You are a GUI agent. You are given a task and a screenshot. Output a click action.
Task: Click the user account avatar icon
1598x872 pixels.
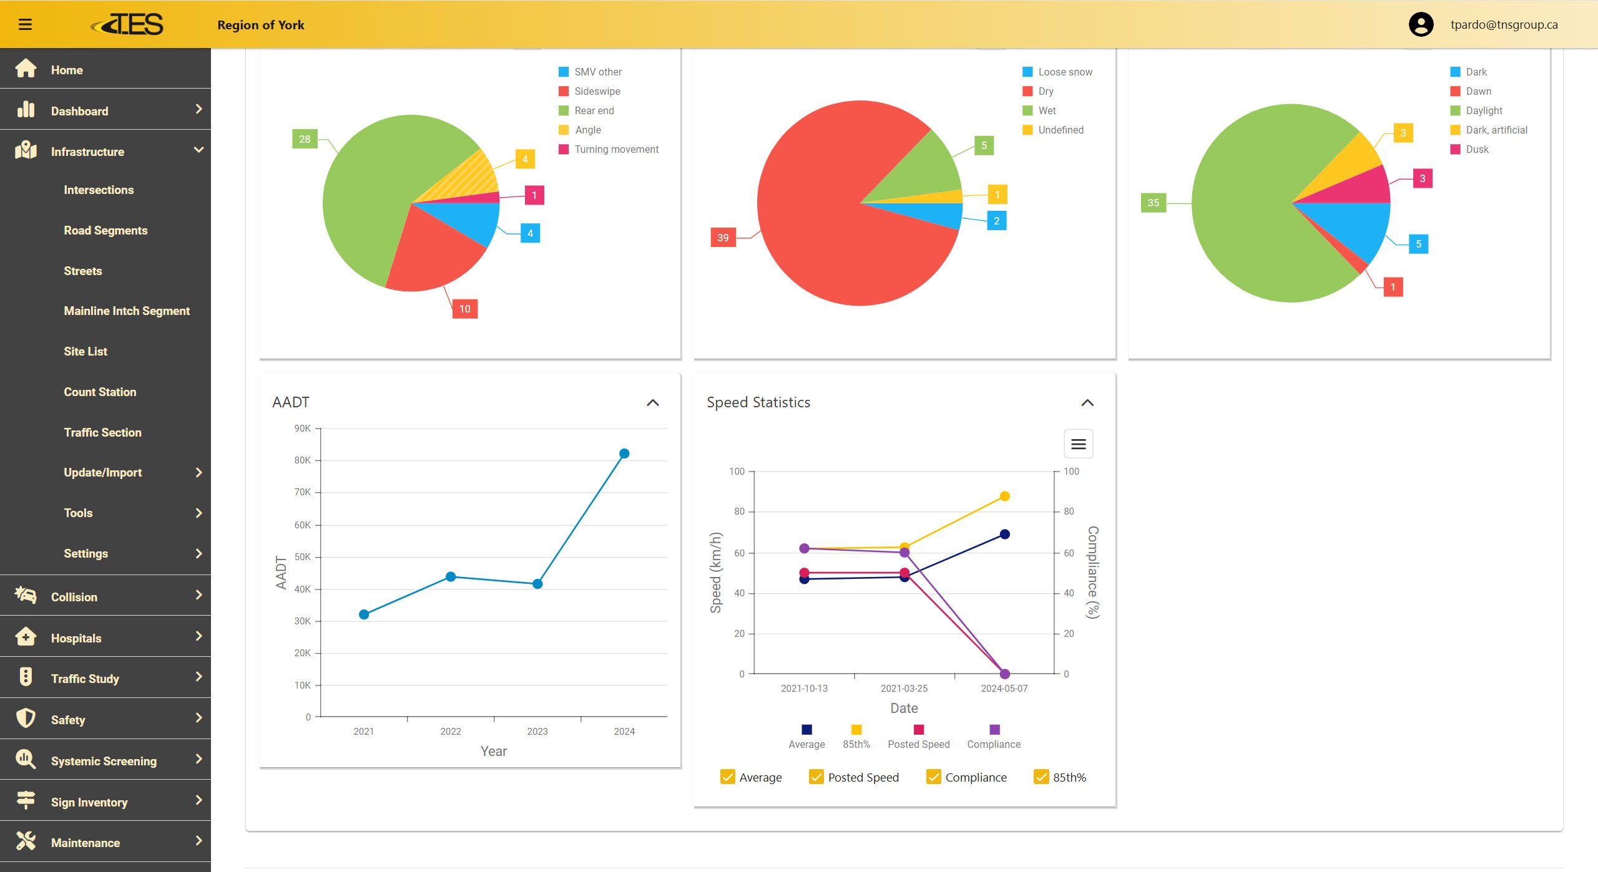(1421, 25)
